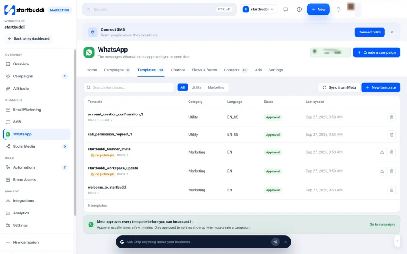407x254 pixels.
Task: Switch to the Campaigns tab
Action: click(x=117, y=70)
